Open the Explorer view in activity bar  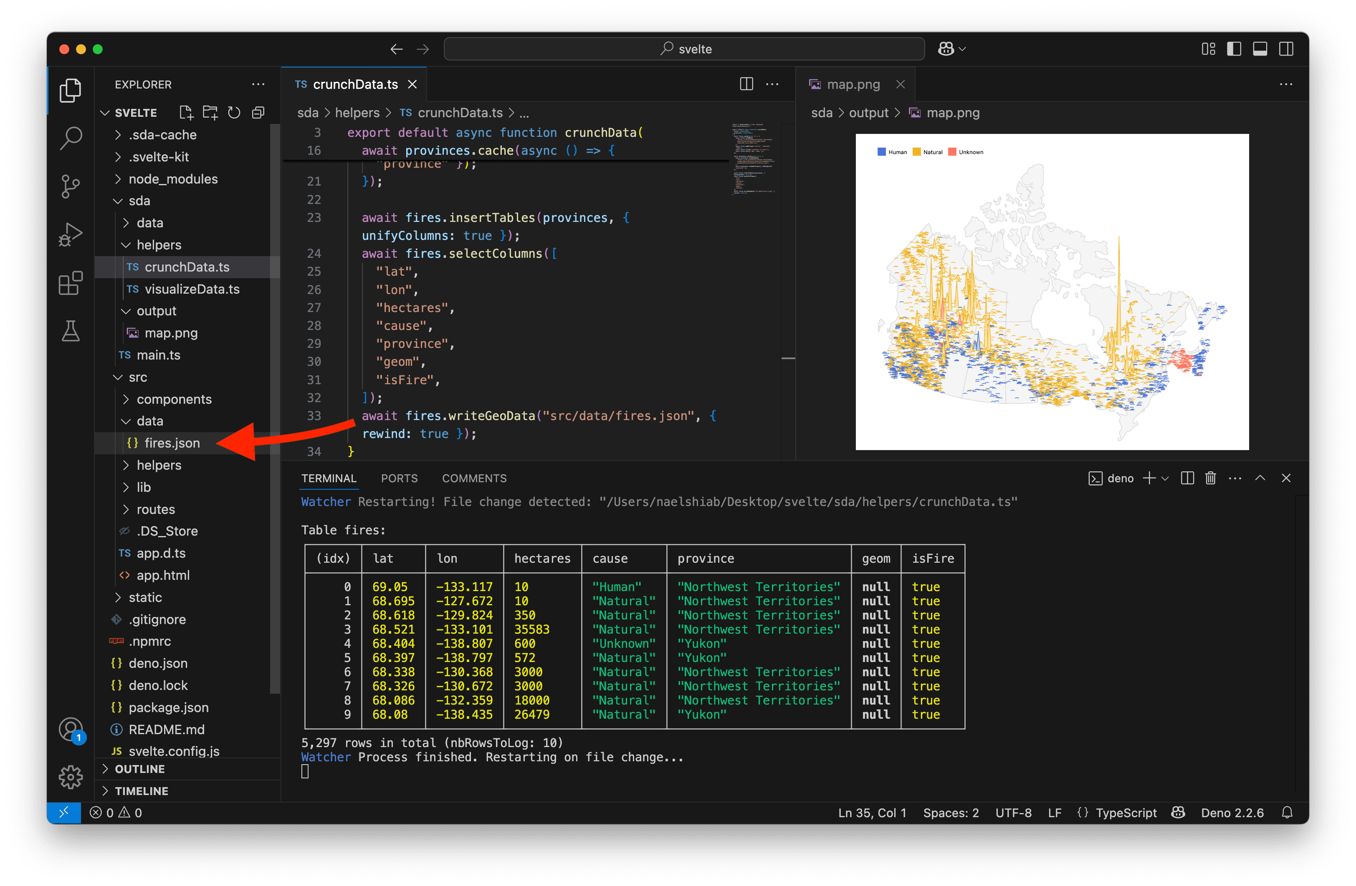coord(71,91)
